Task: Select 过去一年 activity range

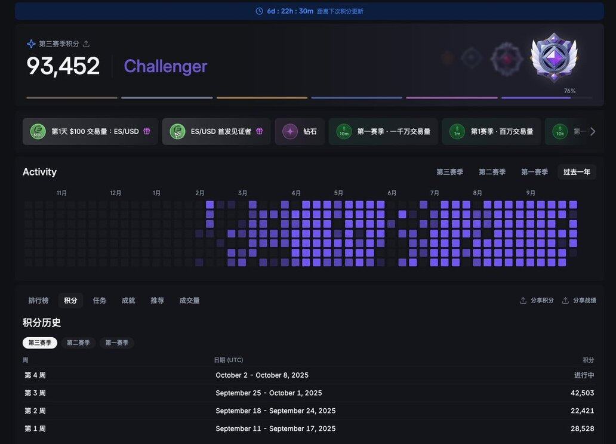Action: click(x=577, y=172)
